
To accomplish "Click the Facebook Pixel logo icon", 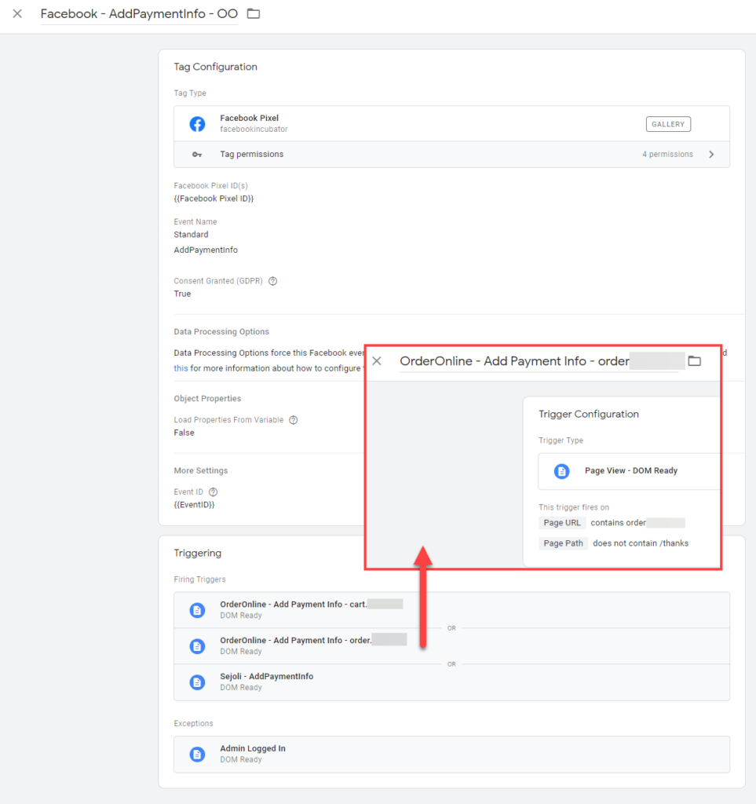I will [197, 124].
